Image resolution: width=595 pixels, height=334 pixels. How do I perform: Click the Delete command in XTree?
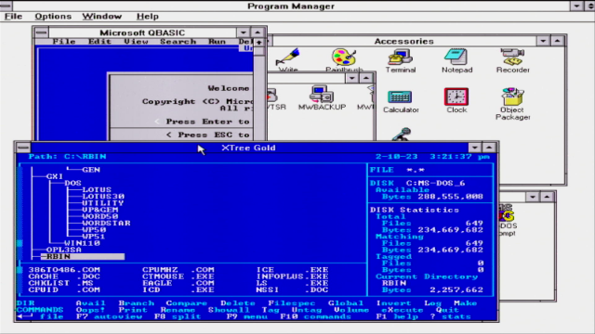point(238,303)
